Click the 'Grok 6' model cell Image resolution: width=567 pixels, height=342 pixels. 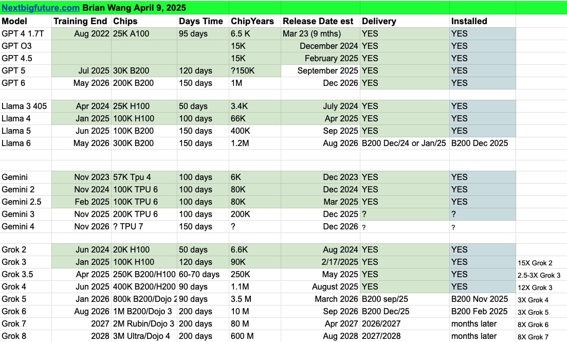(26, 311)
